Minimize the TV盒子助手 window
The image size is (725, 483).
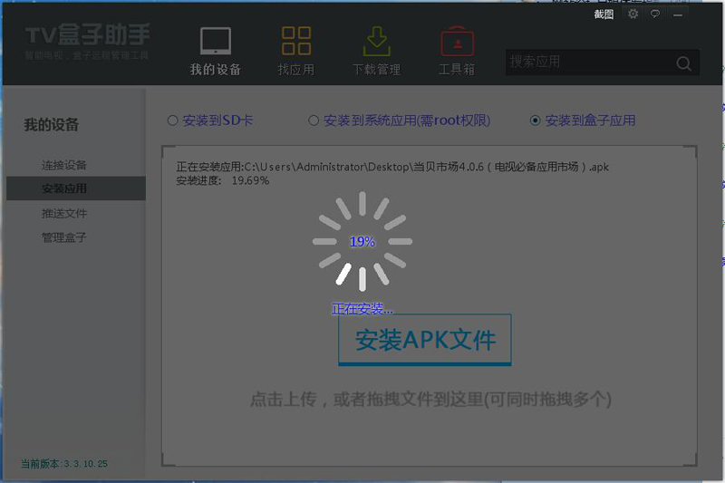click(x=678, y=14)
